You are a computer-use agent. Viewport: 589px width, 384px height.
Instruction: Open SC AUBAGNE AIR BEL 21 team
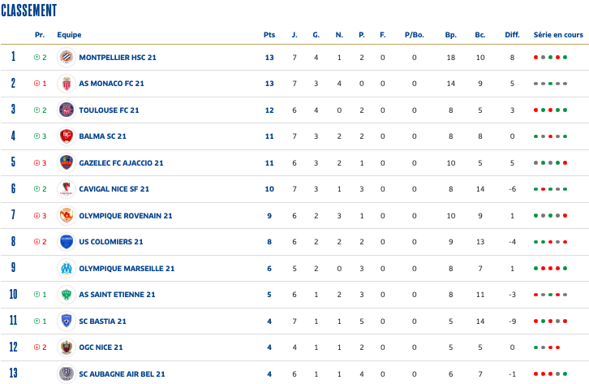[x=122, y=373]
